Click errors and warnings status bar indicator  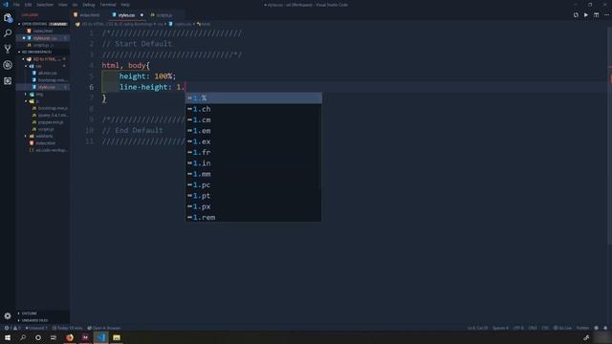click(x=12, y=328)
